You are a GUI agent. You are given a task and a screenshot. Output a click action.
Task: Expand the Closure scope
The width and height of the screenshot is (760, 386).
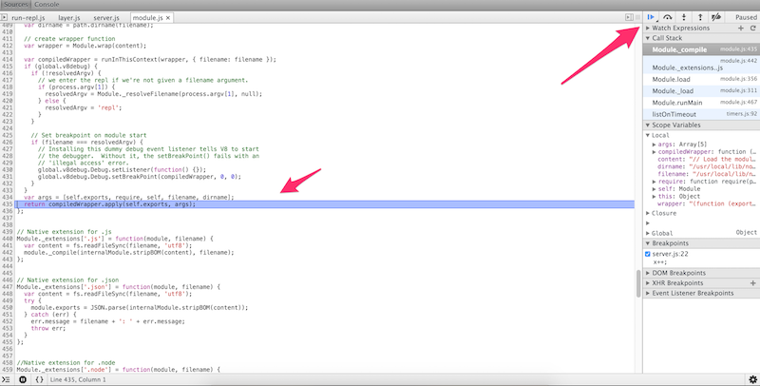(648, 213)
